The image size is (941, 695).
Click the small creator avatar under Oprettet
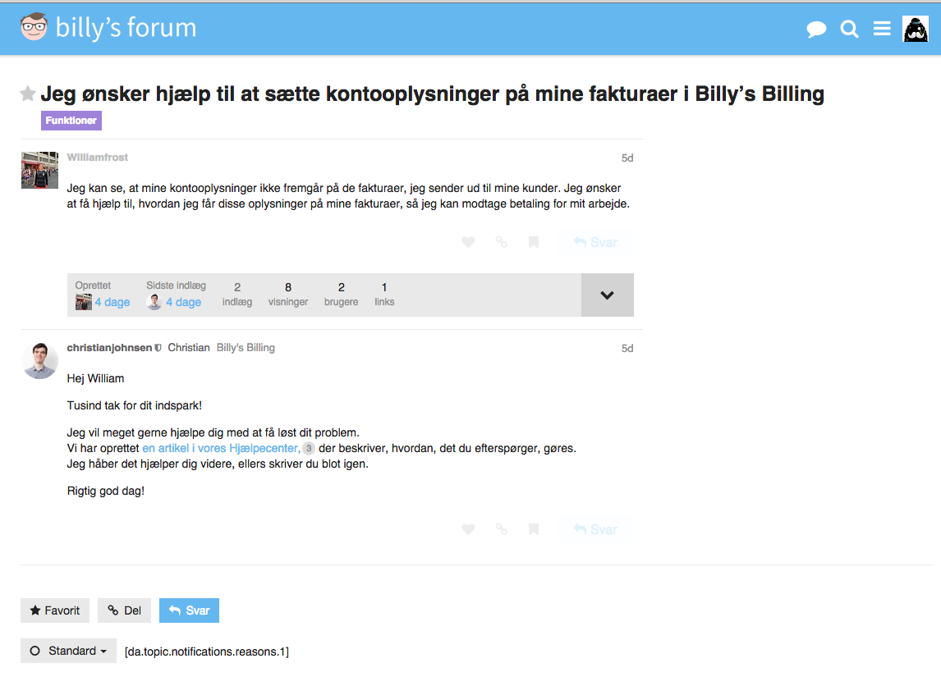point(84,302)
